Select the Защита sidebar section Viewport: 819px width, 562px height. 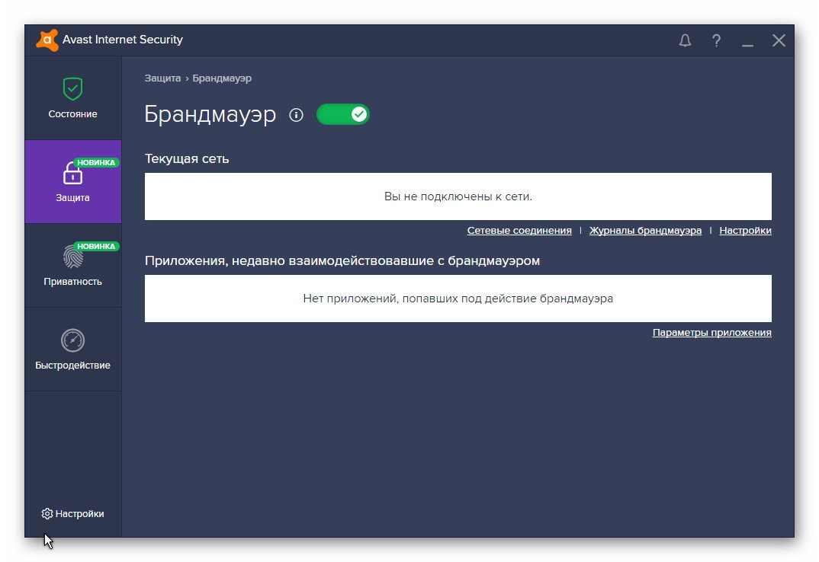[x=72, y=181]
